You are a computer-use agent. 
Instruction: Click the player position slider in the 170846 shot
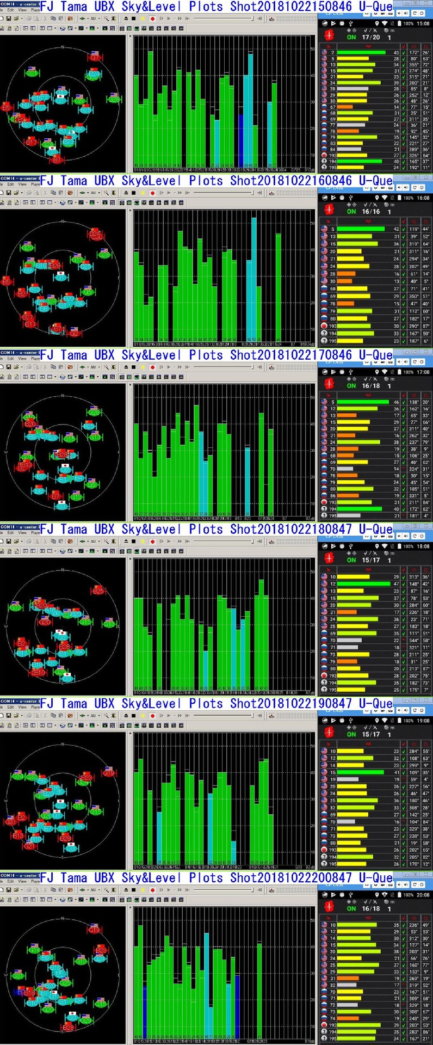click(x=223, y=367)
